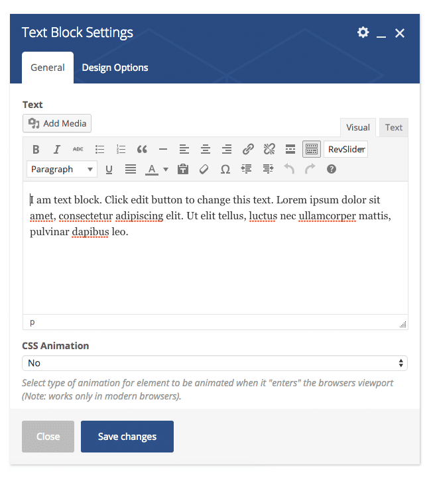Viewport: 431px width, 477px height.
Task: Apply italic formatting to text
Action: (x=57, y=149)
